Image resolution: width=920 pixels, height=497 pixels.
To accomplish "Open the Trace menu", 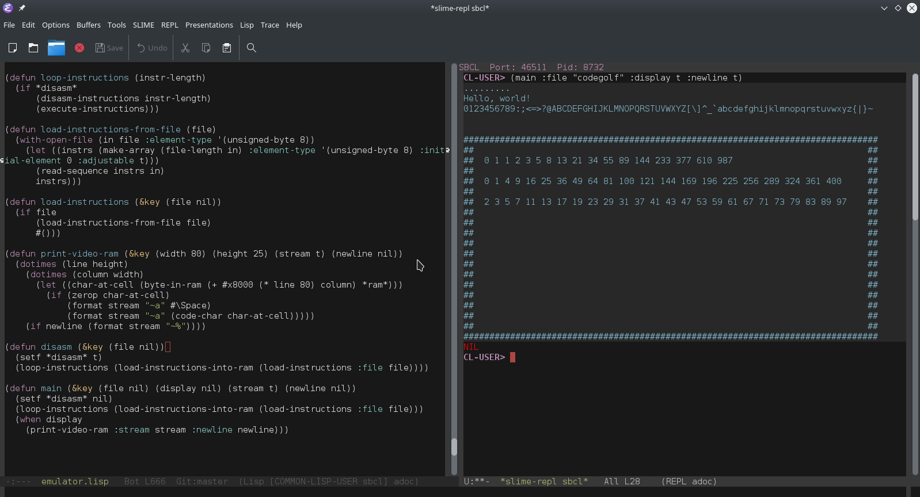I will click(x=270, y=25).
